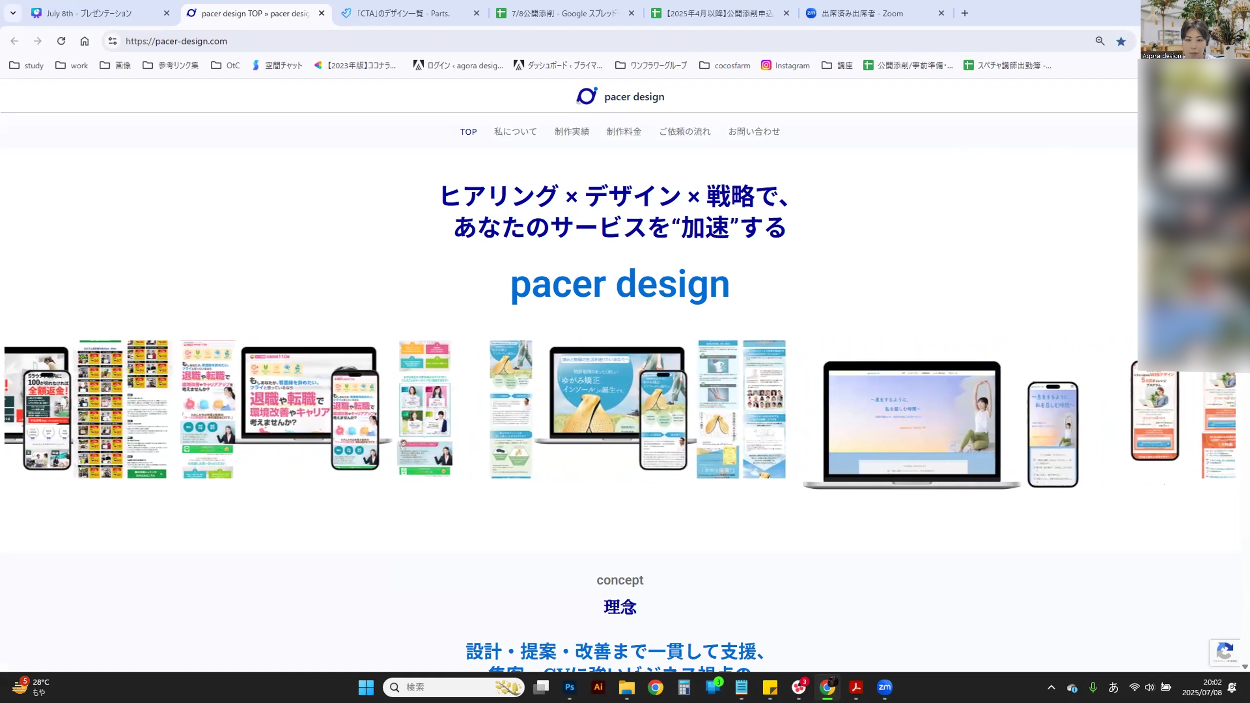Open Zoom app in the taskbar
The height and width of the screenshot is (703, 1250).
point(884,687)
